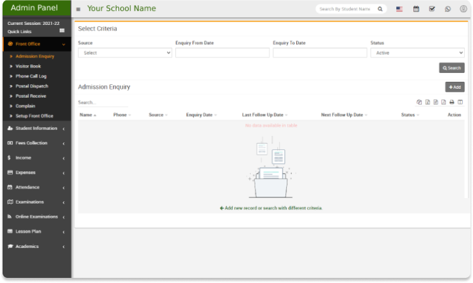The width and height of the screenshot is (473, 283).
Task: Open the Source dropdown
Action: pyautogui.click(x=125, y=53)
